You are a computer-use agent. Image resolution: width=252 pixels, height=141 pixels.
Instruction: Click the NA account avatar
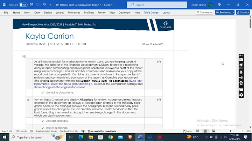pos(210,5)
